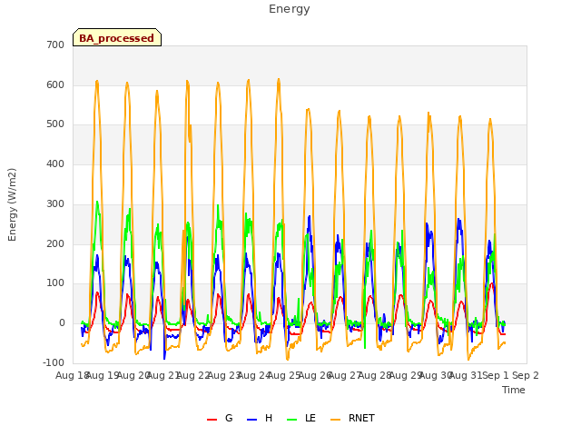581x436 pixels.
Task: Click the -100 y-axis tick value
Action: click(54, 362)
